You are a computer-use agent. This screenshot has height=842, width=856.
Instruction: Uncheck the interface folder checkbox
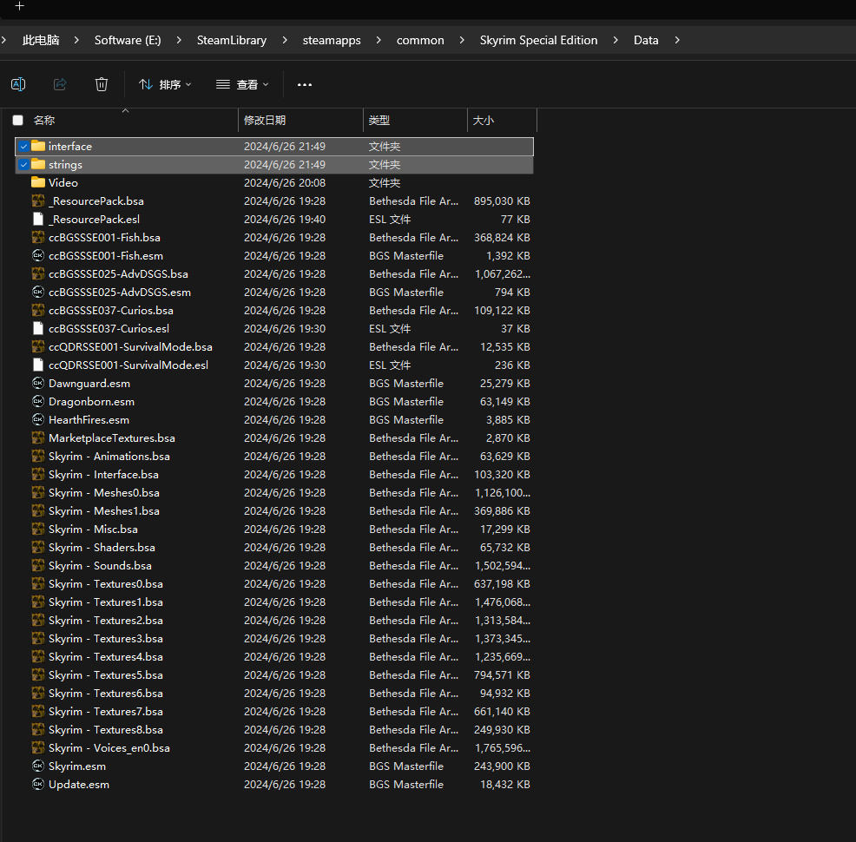tap(23, 147)
